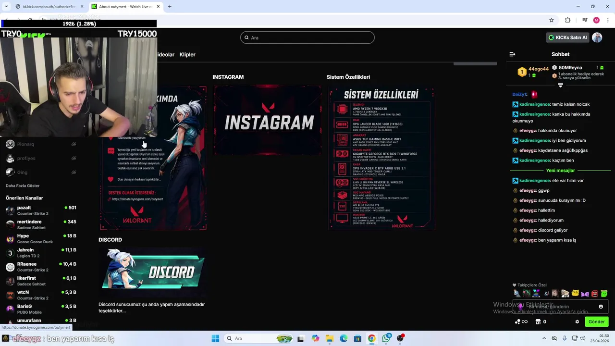Send message with Gönder button
This screenshot has height=346, width=615.
tap(596, 321)
